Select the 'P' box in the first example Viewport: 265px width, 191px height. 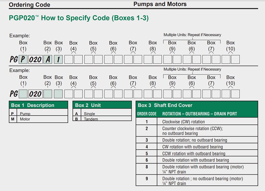click(23, 59)
